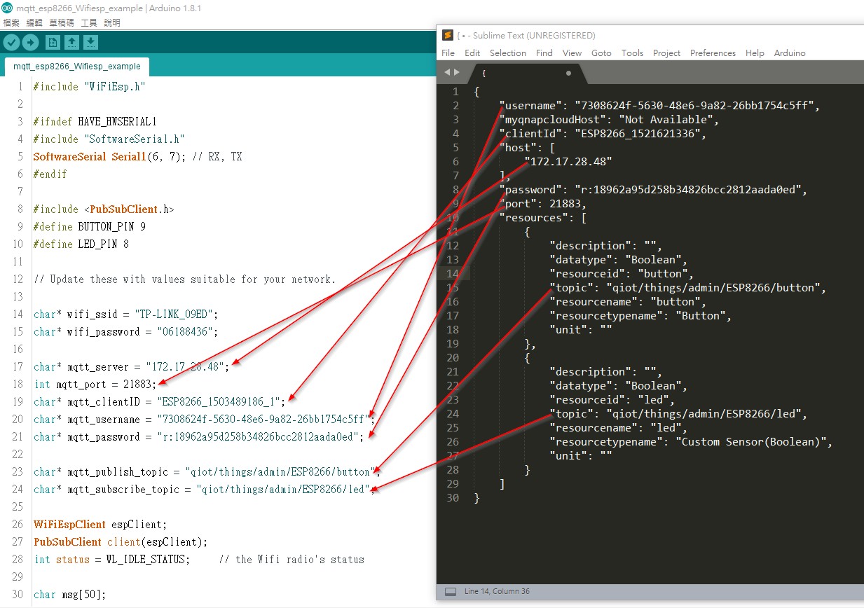864x608 pixels.
Task: Click the Sublime Text logo in title bar
Action: click(448, 36)
